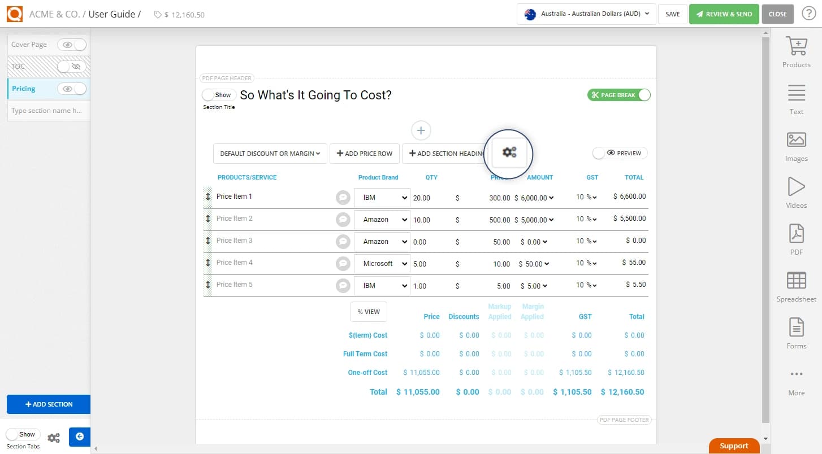Select the Videos block icon
This screenshot has width=822, height=454.
click(x=796, y=191)
